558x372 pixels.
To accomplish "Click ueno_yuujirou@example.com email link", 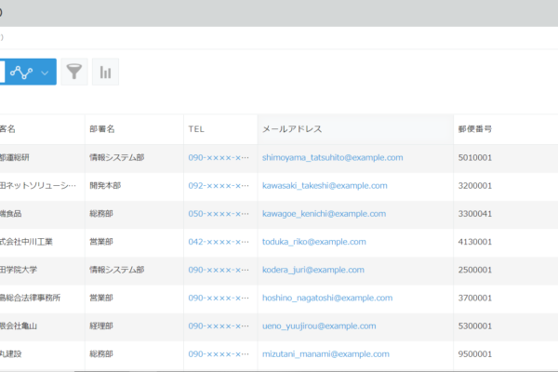I will point(319,325).
